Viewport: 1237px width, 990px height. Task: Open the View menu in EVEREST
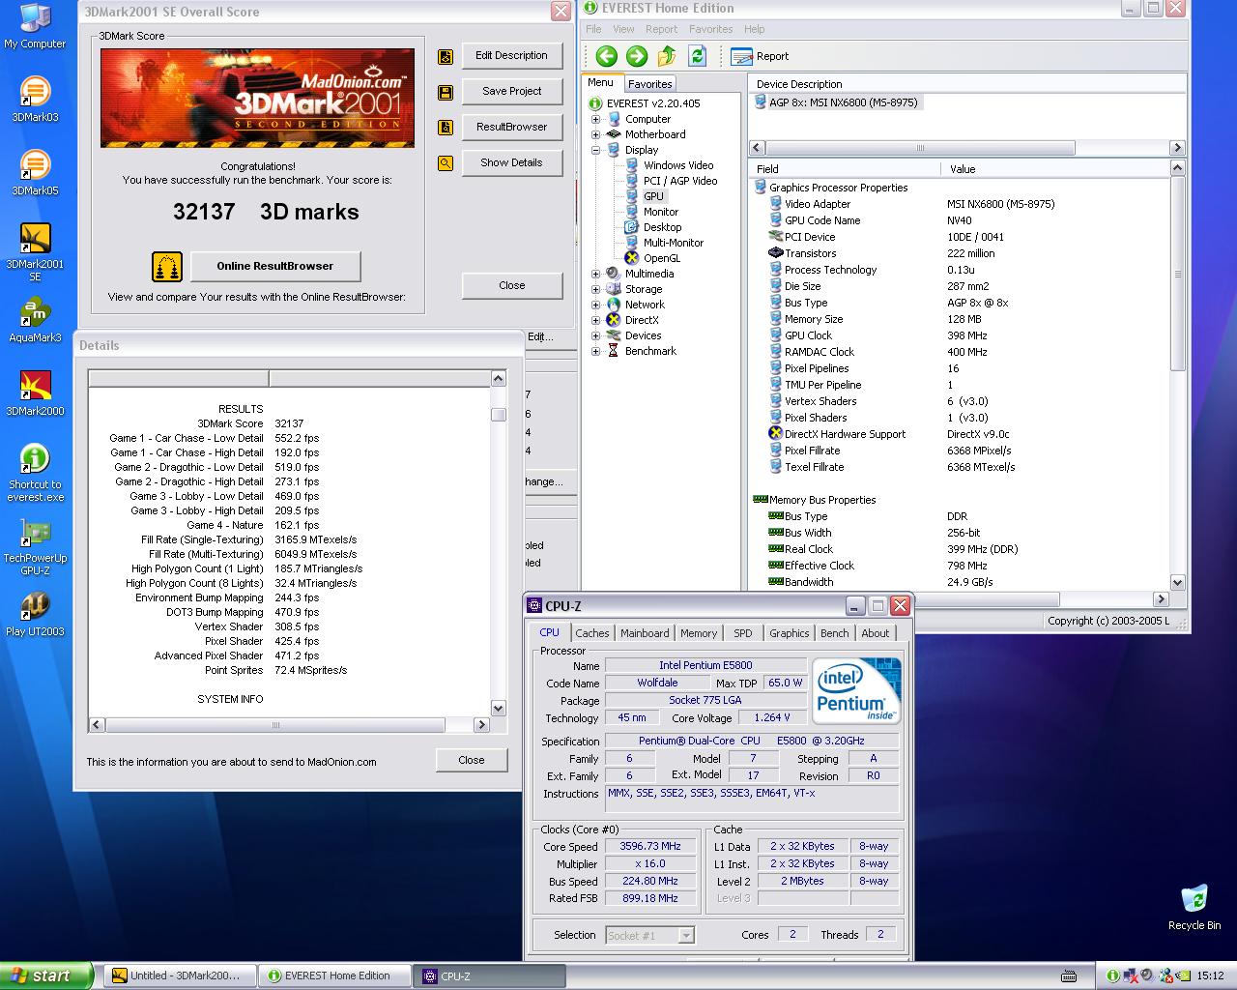coord(624,29)
